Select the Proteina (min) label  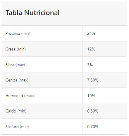pyautogui.click(x=18, y=33)
